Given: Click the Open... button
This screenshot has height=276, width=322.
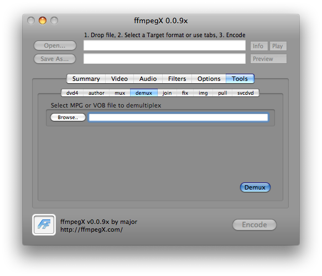Looking at the screenshot, I should click(x=55, y=45).
